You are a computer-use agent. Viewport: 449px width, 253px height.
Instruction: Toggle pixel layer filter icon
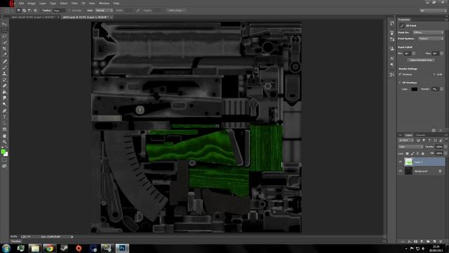click(x=418, y=141)
